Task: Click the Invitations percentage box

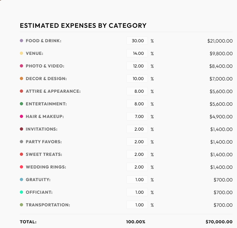Action: point(137,129)
